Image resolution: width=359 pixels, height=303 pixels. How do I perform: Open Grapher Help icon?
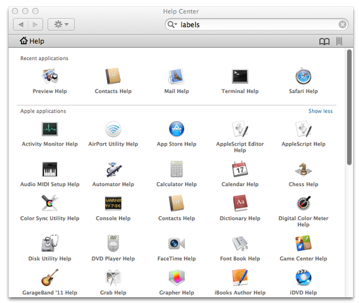coord(176,278)
